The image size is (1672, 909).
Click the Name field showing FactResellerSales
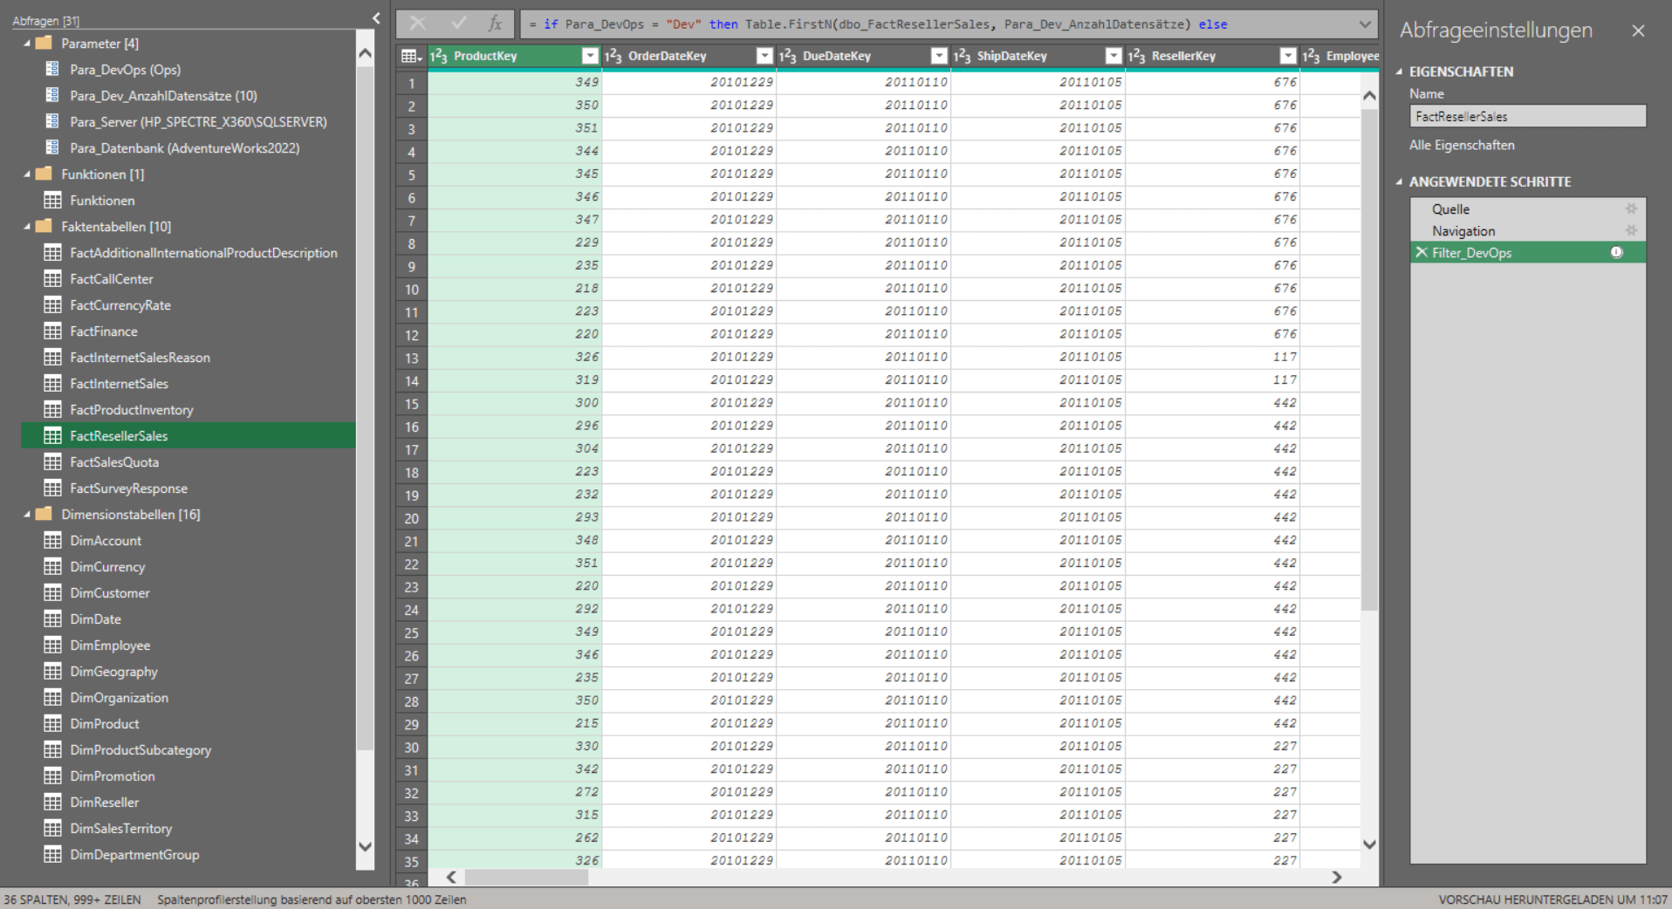click(1526, 115)
